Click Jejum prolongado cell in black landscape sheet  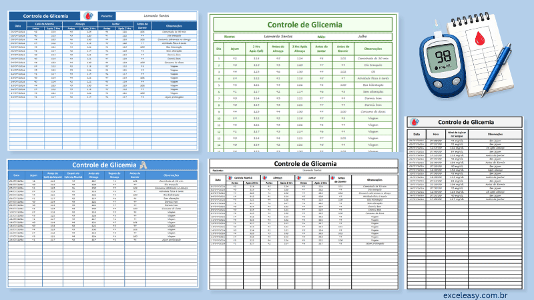click(374, 243)
